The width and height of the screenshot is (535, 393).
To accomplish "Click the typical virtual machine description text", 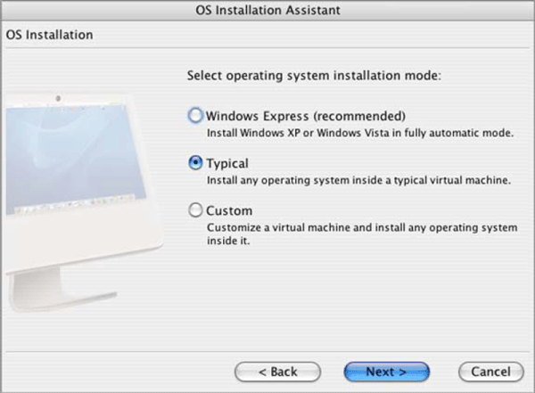I will coord(358,180).
